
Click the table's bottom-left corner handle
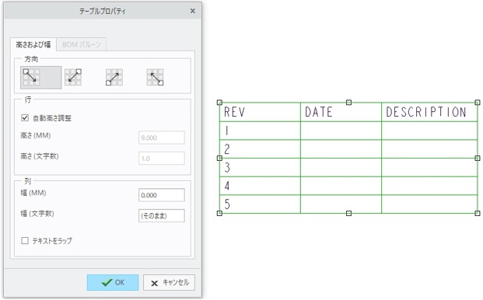point(219,213)
